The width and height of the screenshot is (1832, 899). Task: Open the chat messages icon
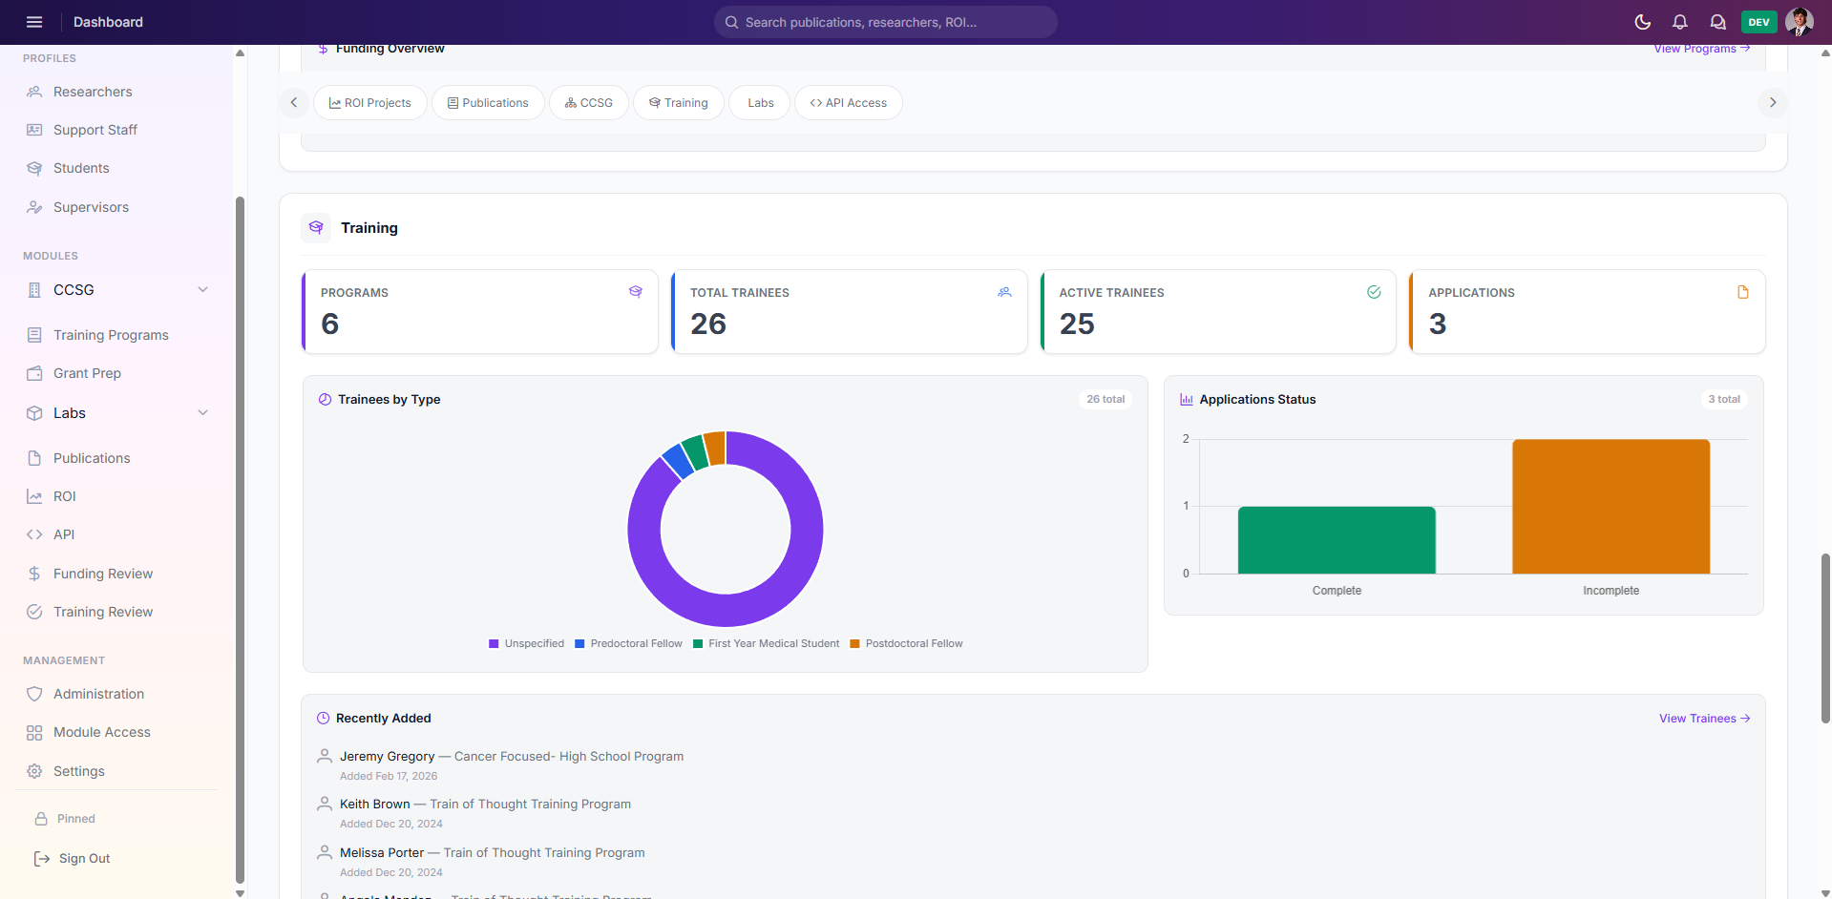click(1718, 22)
